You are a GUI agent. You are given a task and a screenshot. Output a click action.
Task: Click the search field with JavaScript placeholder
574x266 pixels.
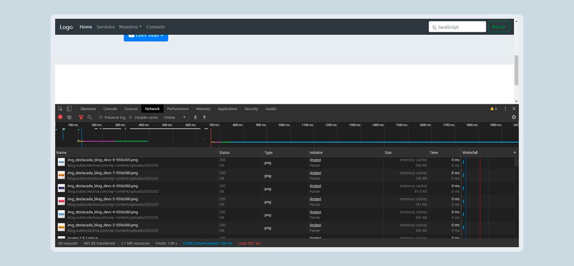(x=457, y=27)
